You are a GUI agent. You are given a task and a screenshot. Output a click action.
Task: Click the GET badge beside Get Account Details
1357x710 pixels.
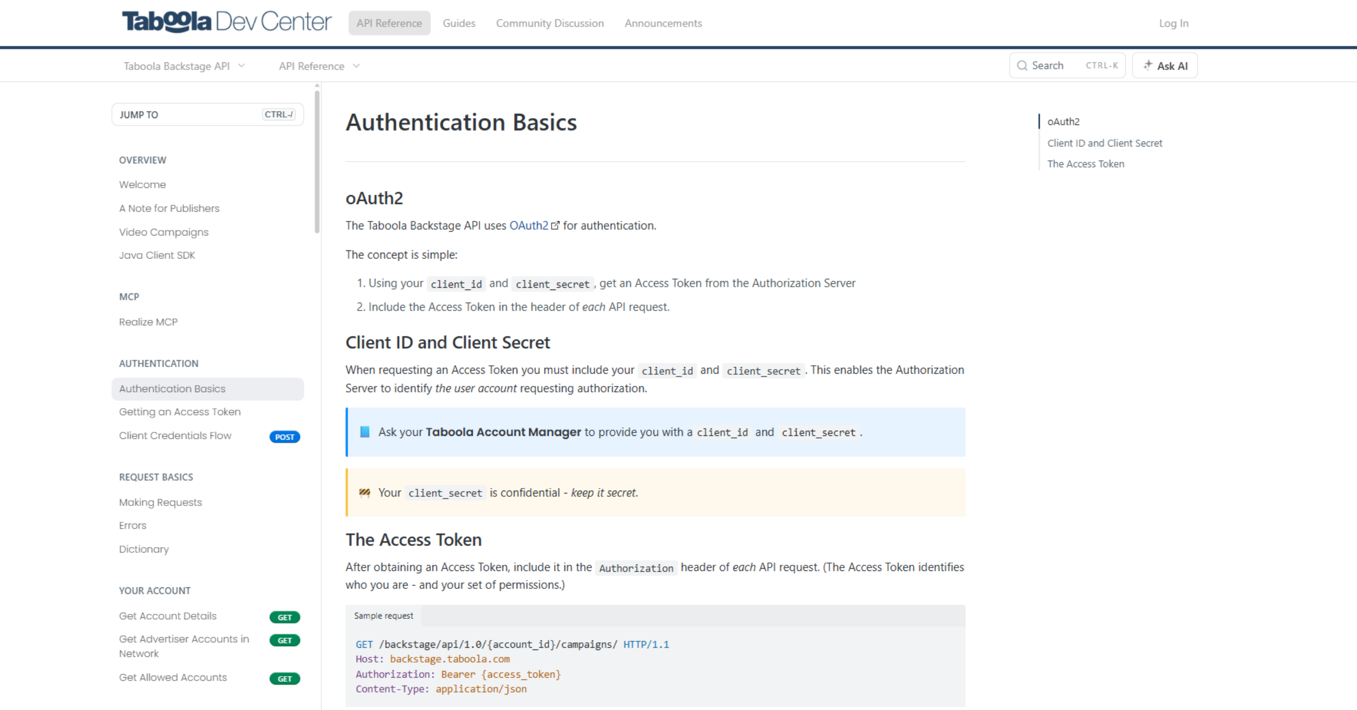[284, 617]
